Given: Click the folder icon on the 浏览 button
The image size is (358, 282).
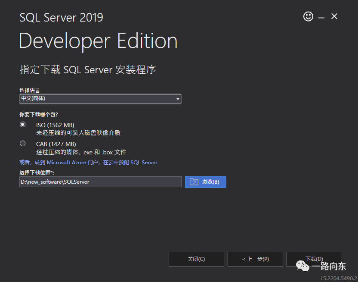Looking at the screenshot, I should (x=194, y=182).
